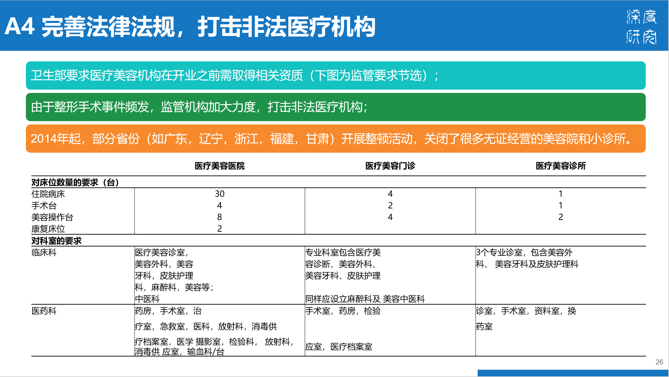Click the text '诊室，手术室，资料室，换'

526,311
